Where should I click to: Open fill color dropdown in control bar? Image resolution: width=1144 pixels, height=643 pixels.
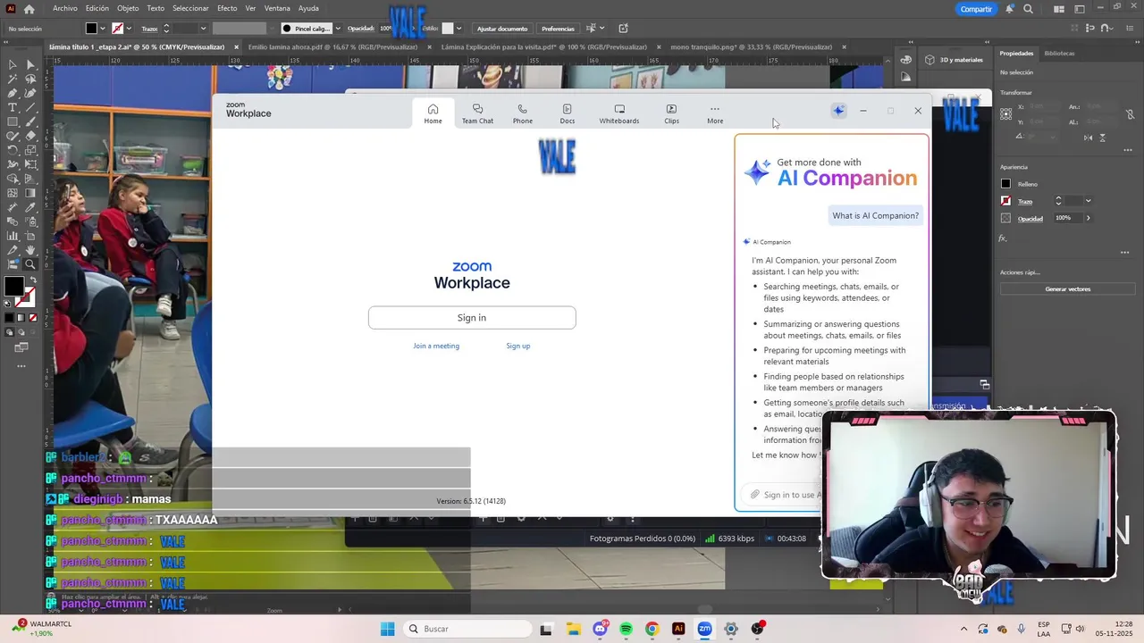pos(102,29)
